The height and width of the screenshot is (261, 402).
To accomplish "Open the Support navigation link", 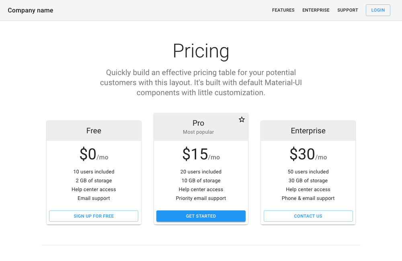I will coord(348,10).
